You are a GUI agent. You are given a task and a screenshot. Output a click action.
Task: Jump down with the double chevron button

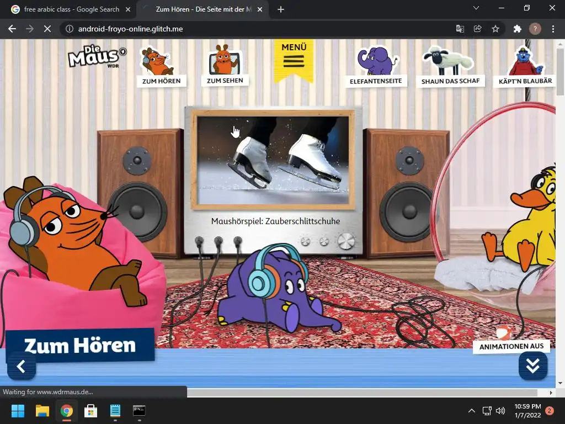[533, 365]
